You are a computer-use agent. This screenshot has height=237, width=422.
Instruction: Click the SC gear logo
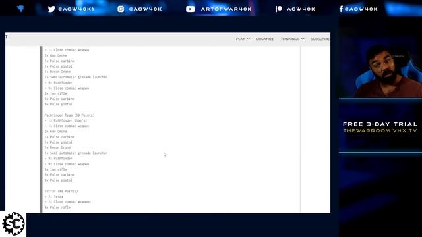pos(13,224)
